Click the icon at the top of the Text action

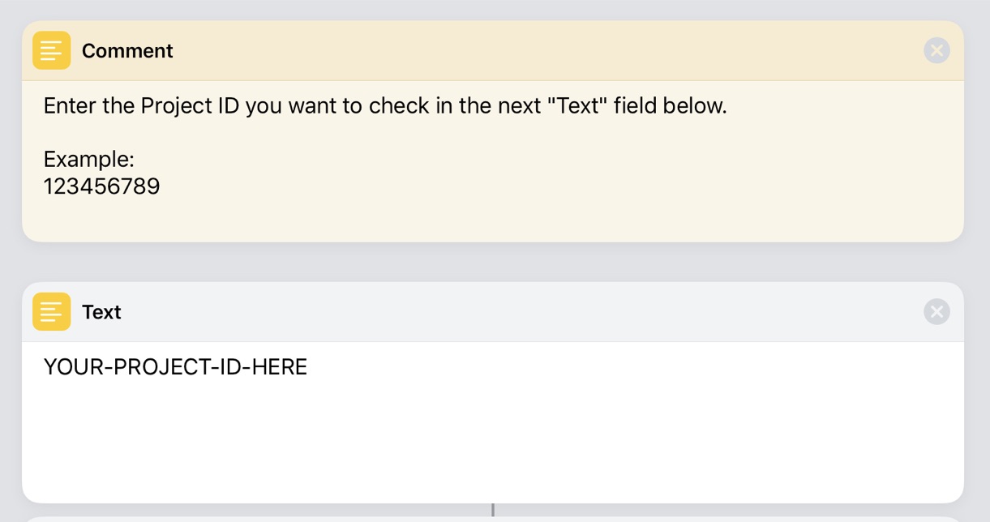pos(51,311)
